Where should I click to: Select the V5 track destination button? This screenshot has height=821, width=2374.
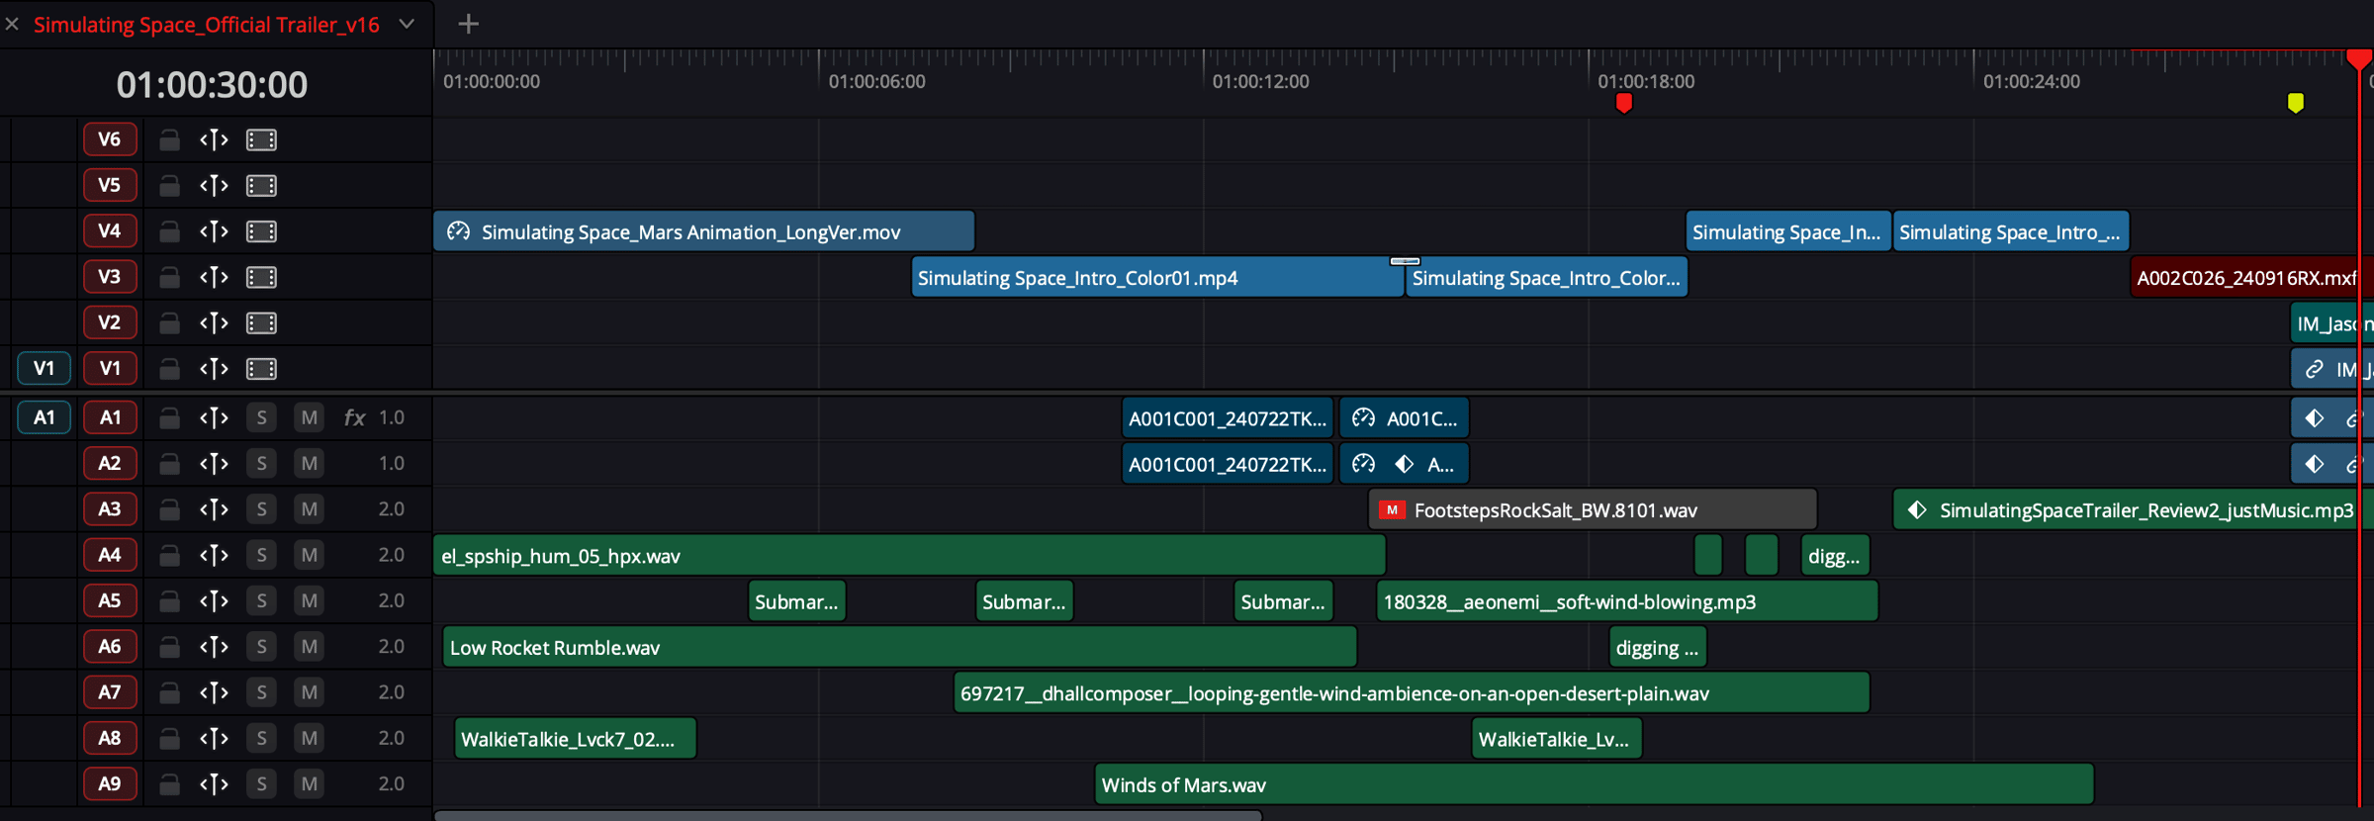[109, 185]
